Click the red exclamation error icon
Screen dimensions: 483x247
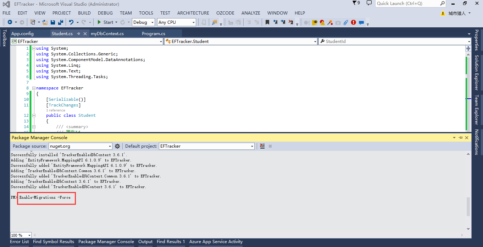click(354, 22)
